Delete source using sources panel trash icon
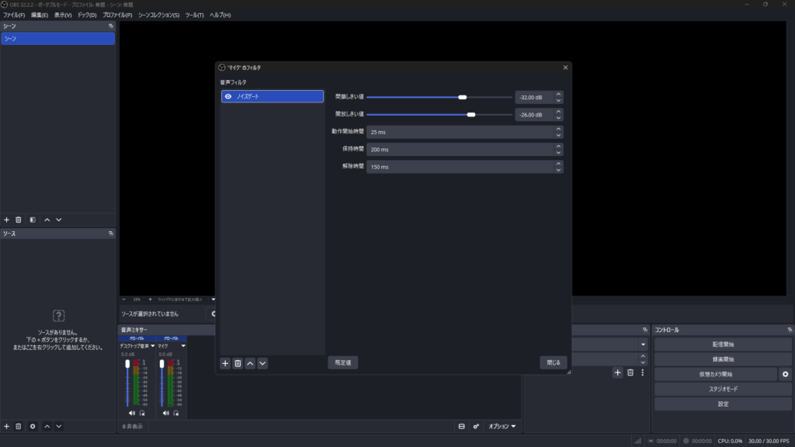This screenshot has width=795, height=447. 19,426
